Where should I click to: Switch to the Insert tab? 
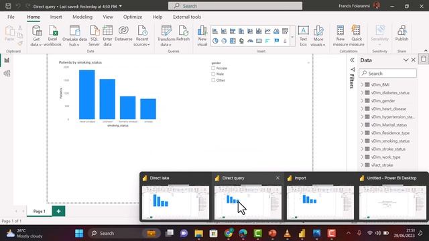point(56,17)
